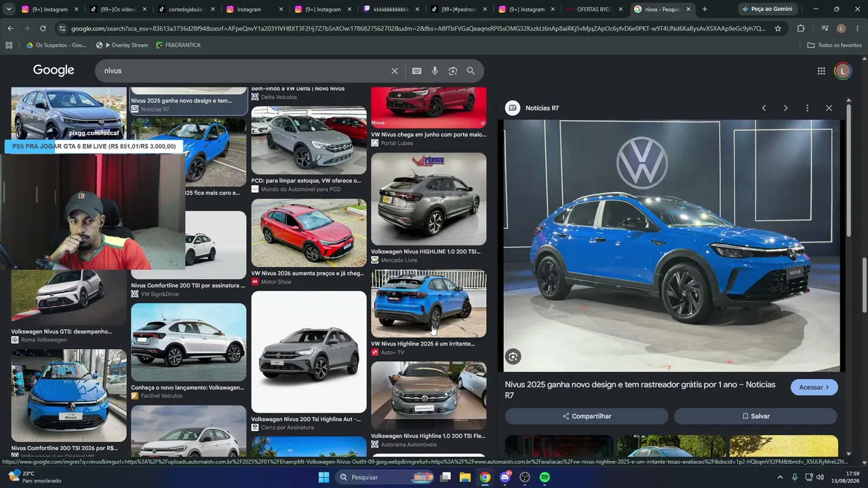Screen dimensions: 868x488
Task: Click the Peça ao Gemini button
Action: (x=767, y=9)
